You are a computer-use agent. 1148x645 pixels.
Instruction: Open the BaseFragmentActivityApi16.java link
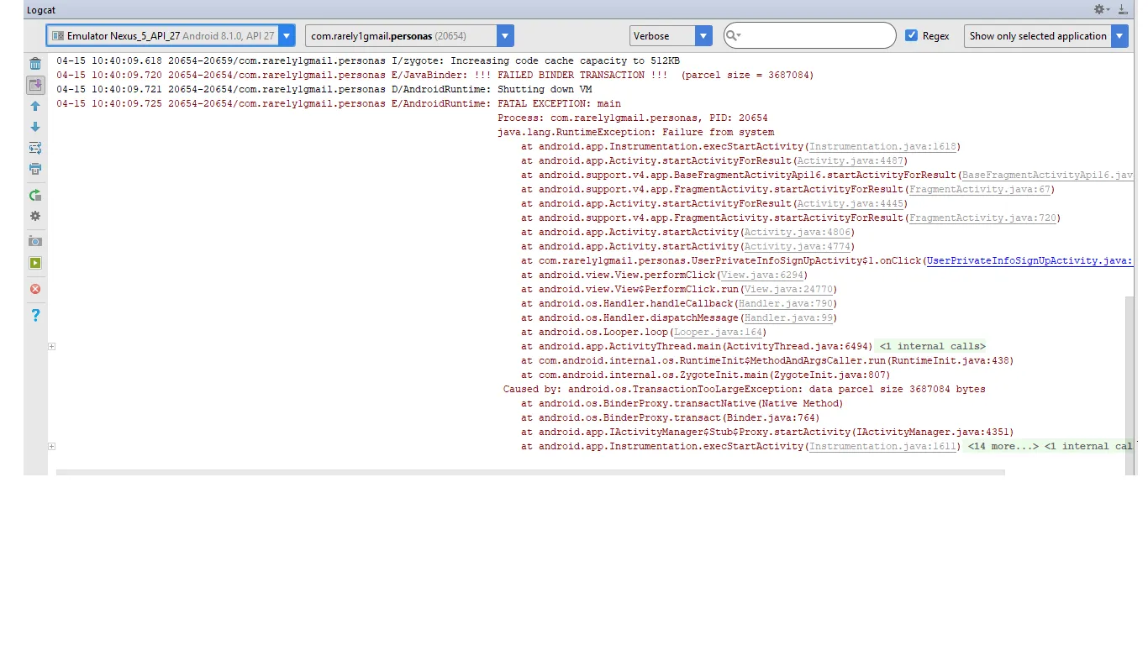1048,175
